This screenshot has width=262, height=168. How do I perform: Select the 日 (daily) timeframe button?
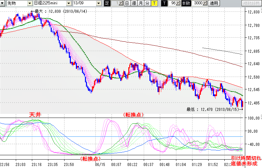click(127, 3)
